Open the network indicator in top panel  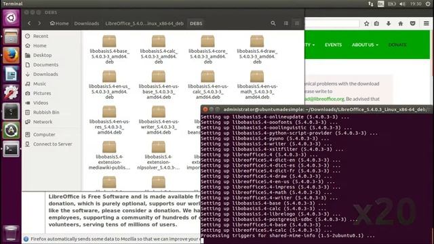tap(371, 4)
